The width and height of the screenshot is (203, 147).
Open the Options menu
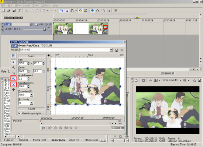point(45,6)
